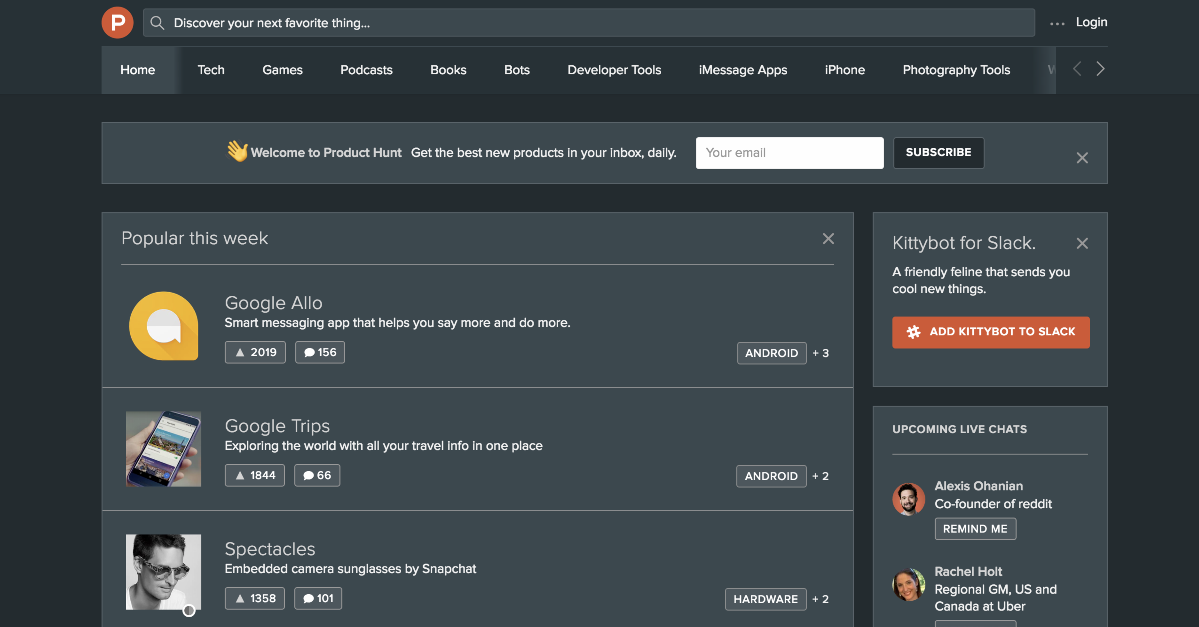Upvote Google Trips
The height and width of the screenshot is (627, 1199).
pos(254,475)
